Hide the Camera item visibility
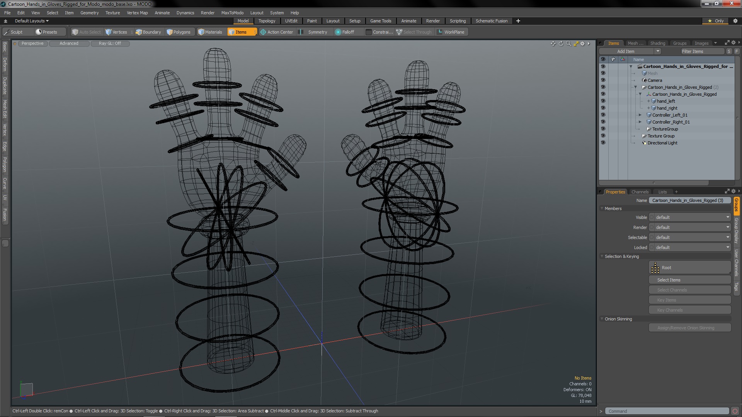Viewport: 742px width, 417px height. [603, 80]
